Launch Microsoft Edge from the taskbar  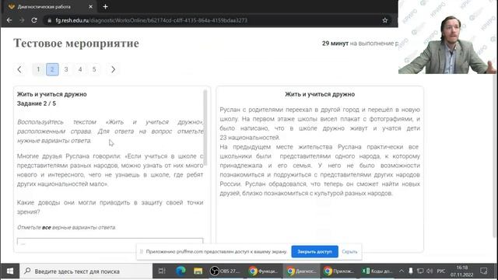point(181,271)
